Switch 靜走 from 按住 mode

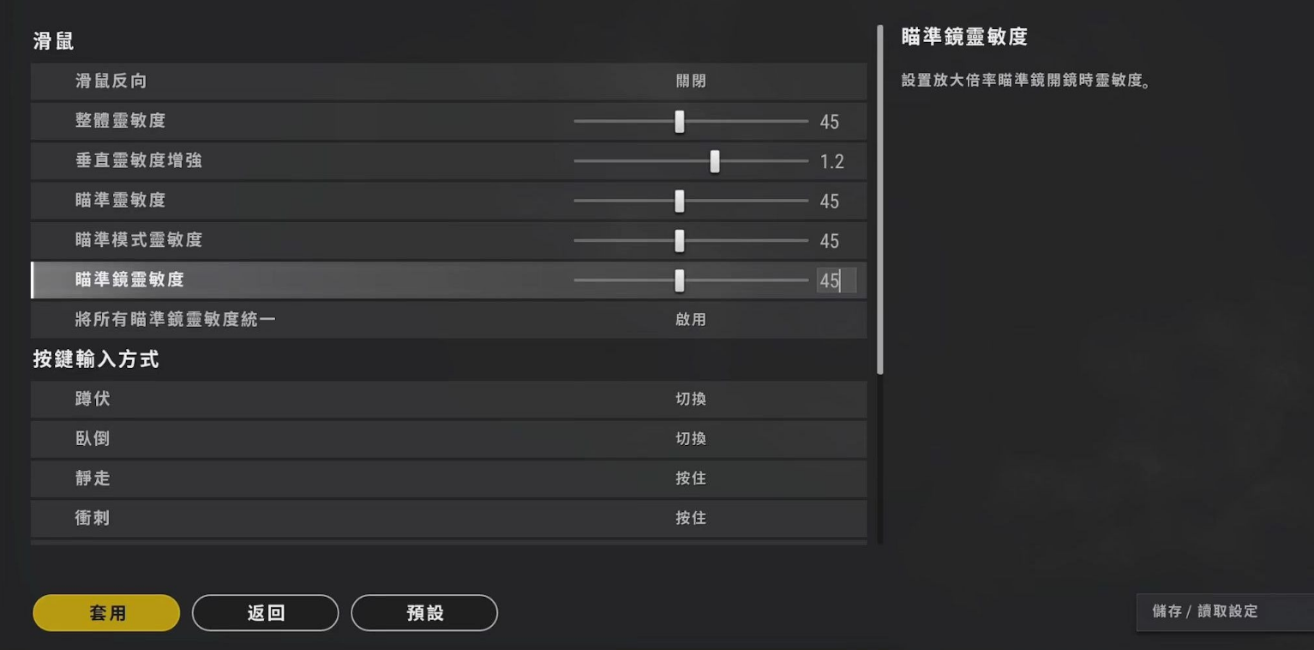[x=691, y=478]
